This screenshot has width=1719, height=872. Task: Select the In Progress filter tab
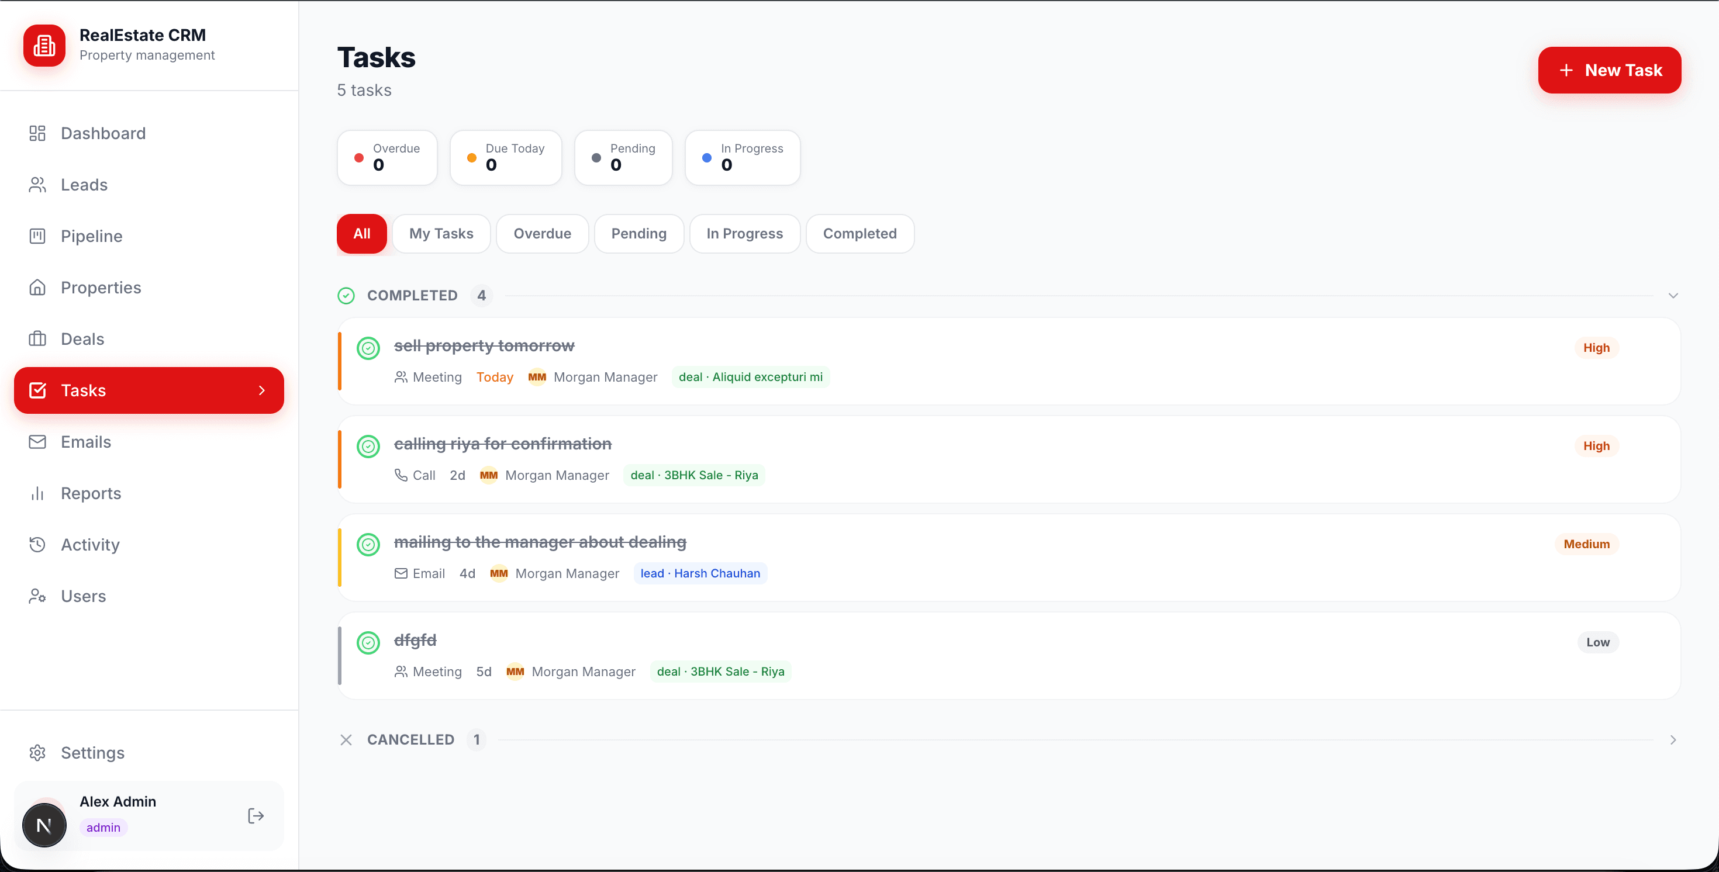point(744,234)
